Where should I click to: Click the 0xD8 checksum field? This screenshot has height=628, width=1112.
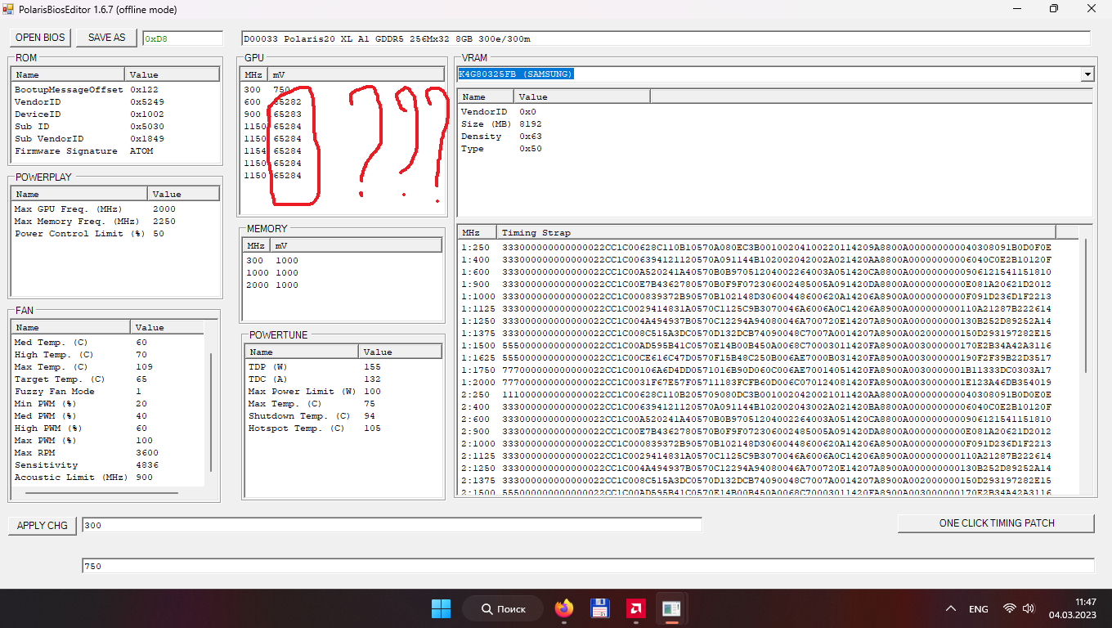(182, 38)
